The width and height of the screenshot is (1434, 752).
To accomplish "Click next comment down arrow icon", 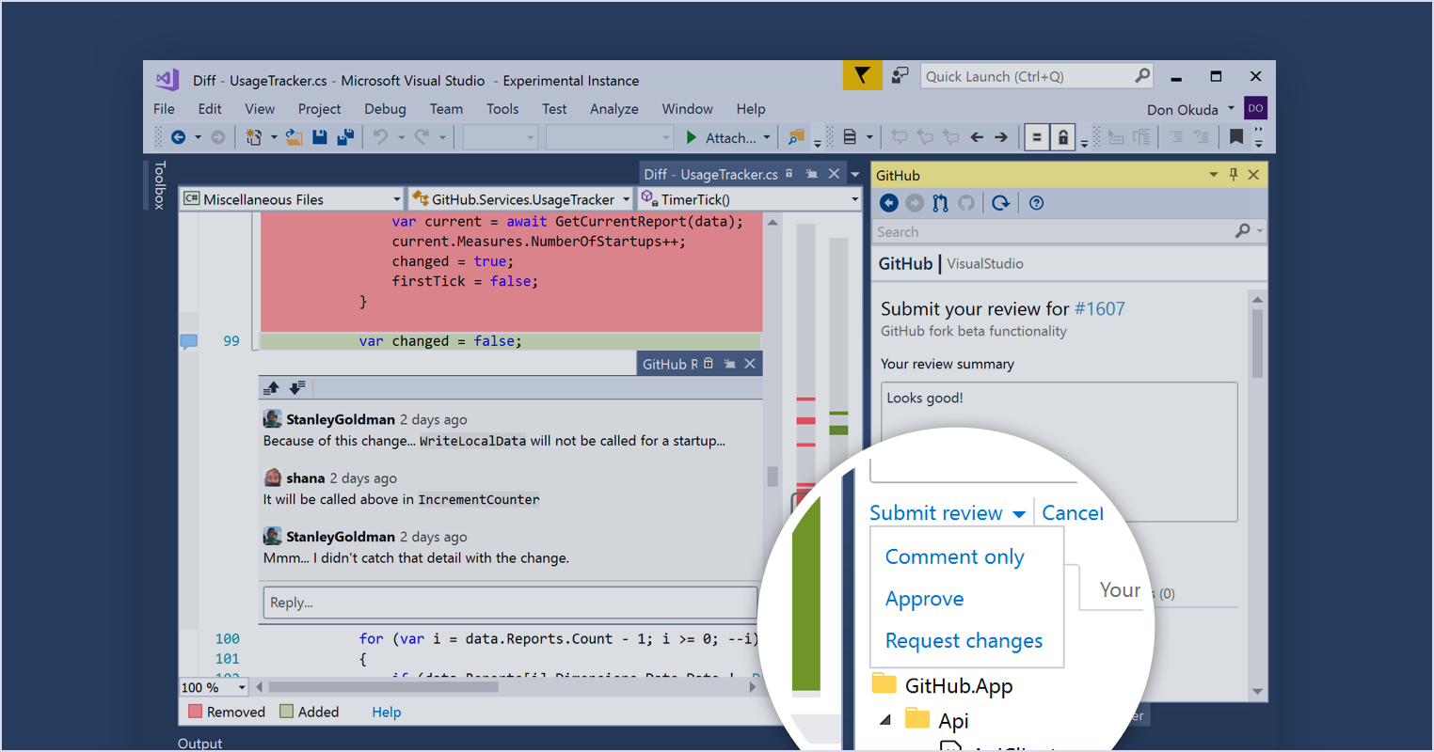I will pos(297,387).
